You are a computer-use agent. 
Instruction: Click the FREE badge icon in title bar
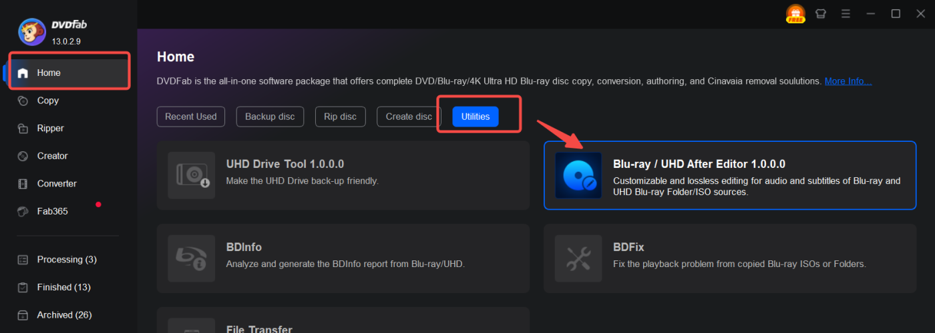(795, 14)
